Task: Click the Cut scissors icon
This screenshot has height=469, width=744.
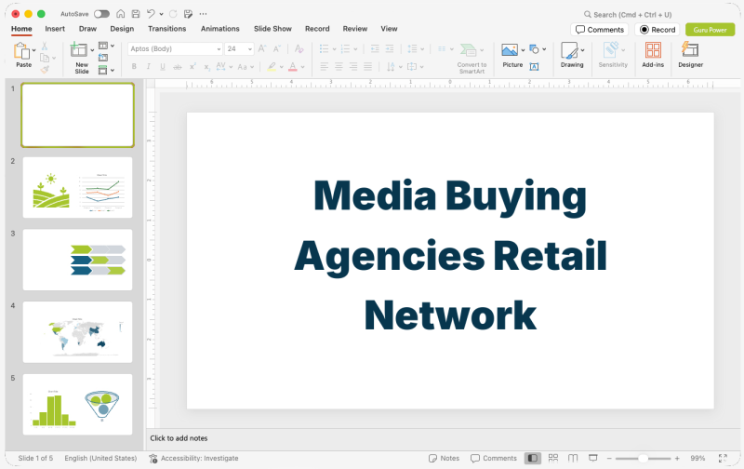Action: coord(44,46)
